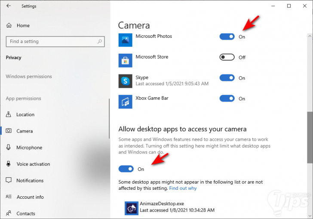313x219 pixels.
Task: Click the Camera icon in sidebar
Action: (x=9, y=131)
